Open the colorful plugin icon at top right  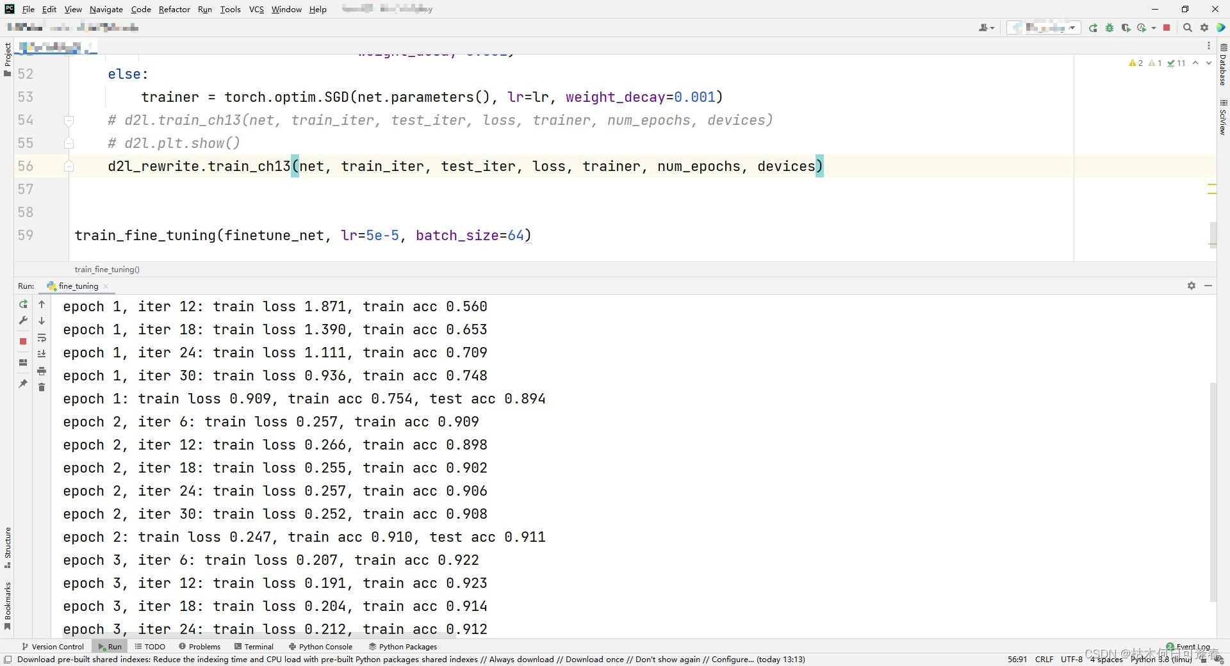1221,28
